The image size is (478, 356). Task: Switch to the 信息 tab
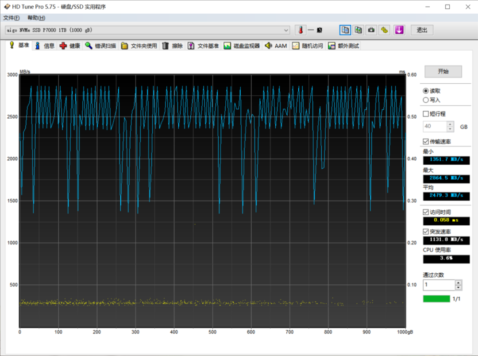tap(45, 46)
